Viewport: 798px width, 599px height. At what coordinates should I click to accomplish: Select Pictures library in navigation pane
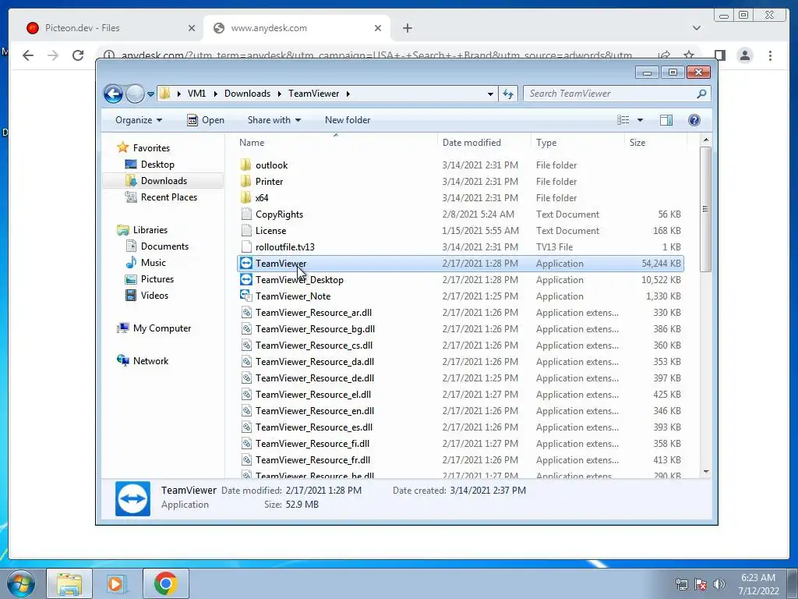click(x=157, y=279)
